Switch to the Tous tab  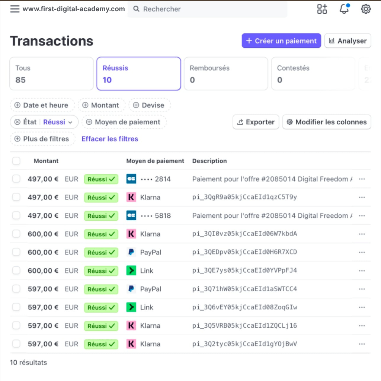tap(51, 74)
